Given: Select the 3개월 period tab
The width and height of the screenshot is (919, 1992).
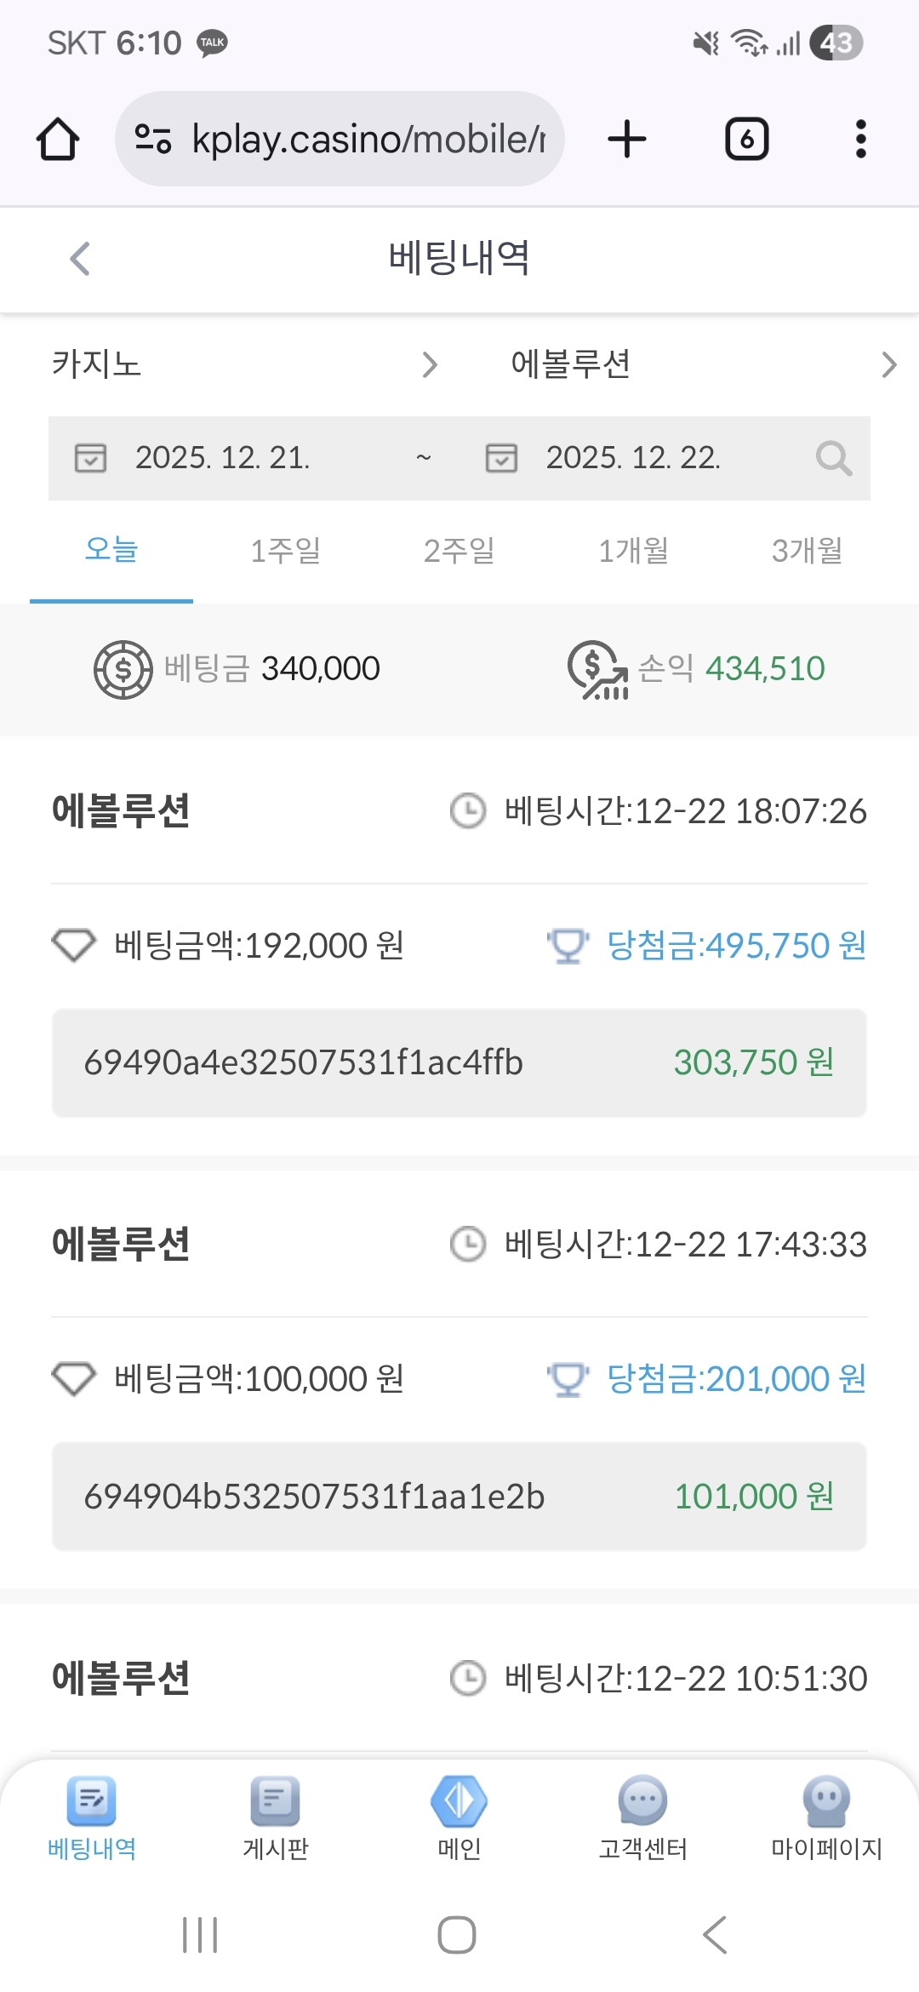Looking at the screenshot, I should (x=807, y=551).
